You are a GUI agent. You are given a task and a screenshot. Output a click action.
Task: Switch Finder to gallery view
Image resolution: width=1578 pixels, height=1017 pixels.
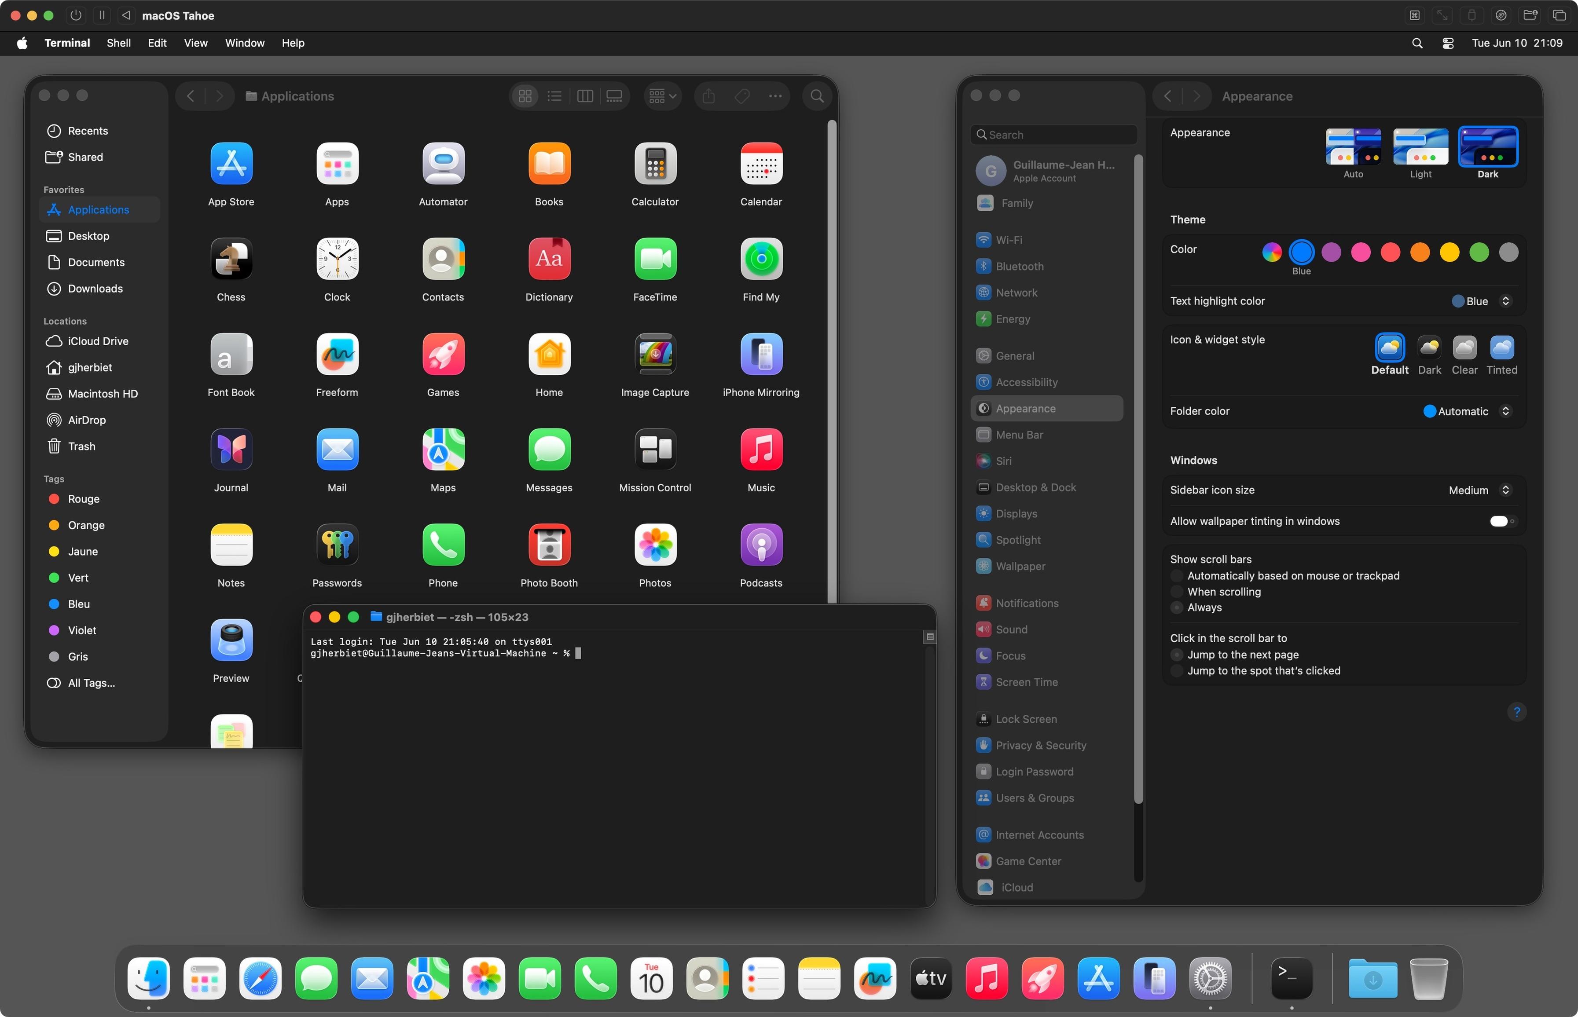(x=614, y=96)
